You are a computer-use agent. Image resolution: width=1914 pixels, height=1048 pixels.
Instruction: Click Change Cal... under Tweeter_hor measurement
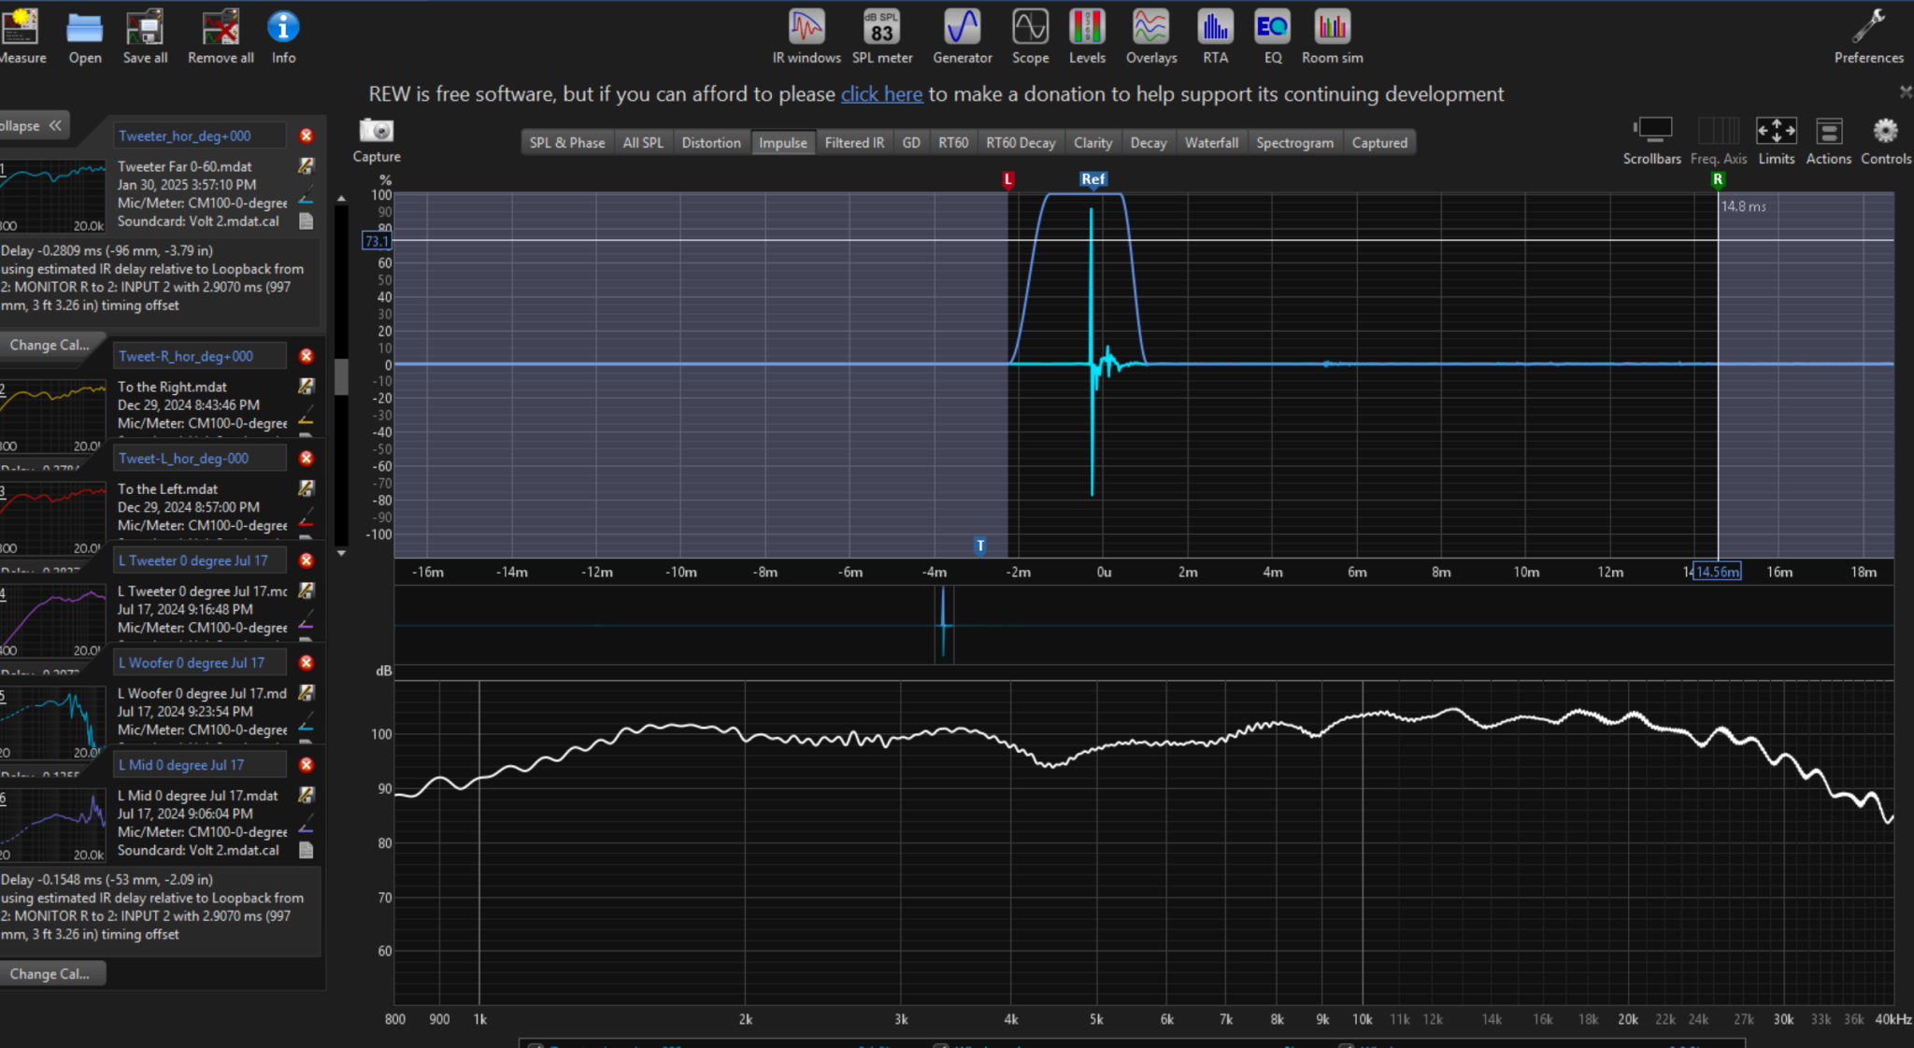point(50,345)
